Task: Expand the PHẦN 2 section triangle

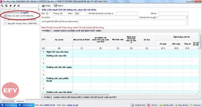Action: pyautogui.click(x=42, y=98)
